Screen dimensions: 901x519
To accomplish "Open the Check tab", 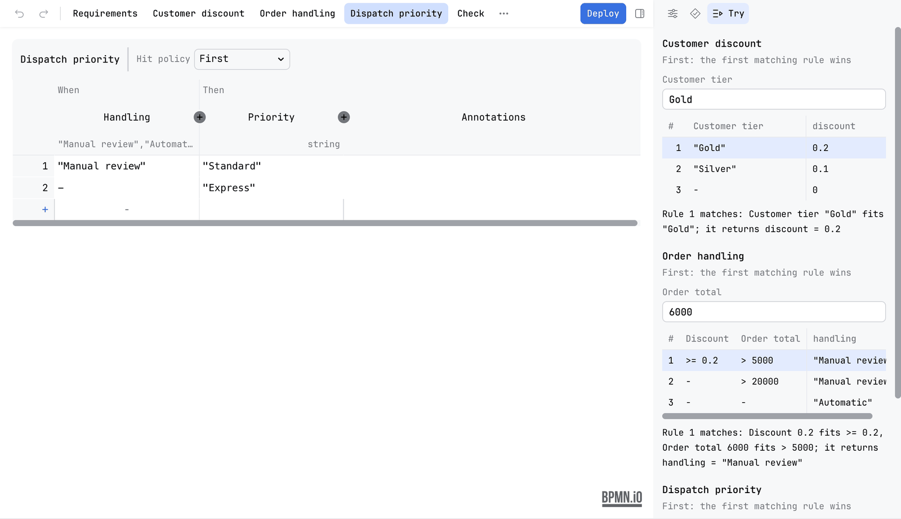I will (x=471, y=14).
